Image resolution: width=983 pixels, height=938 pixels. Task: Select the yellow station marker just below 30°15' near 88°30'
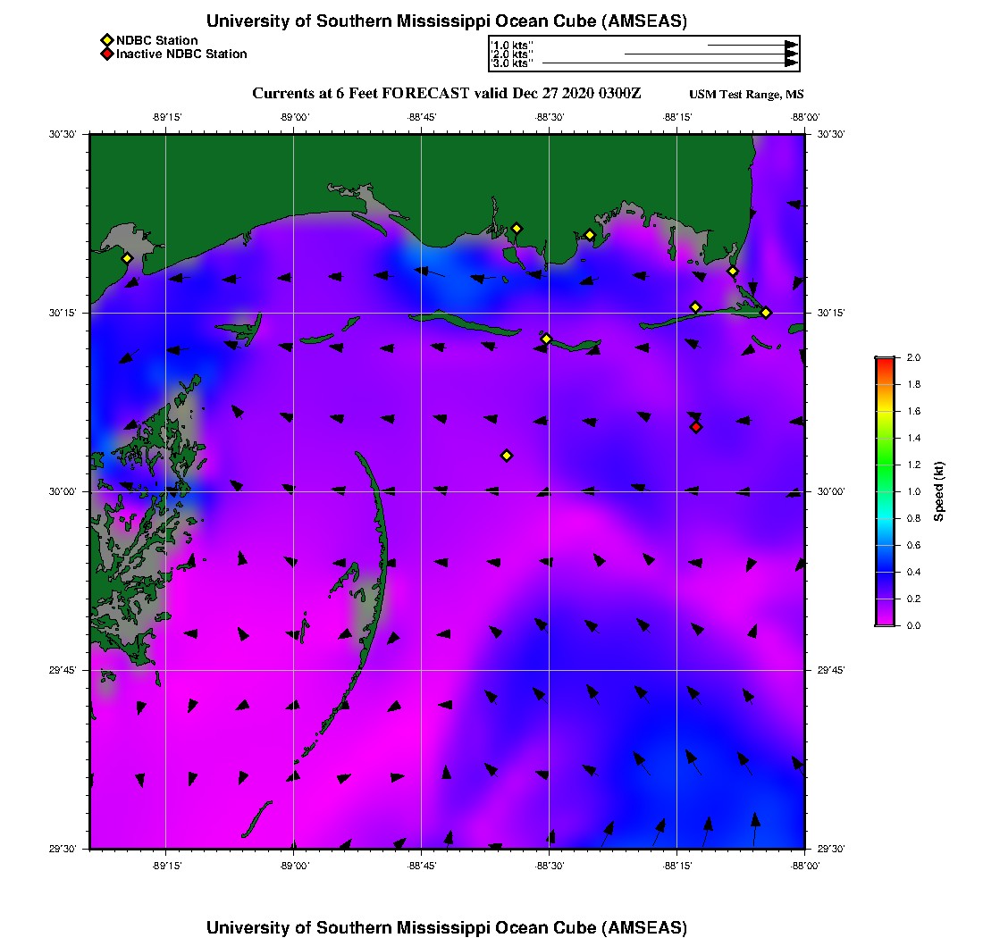coord(547,339)
